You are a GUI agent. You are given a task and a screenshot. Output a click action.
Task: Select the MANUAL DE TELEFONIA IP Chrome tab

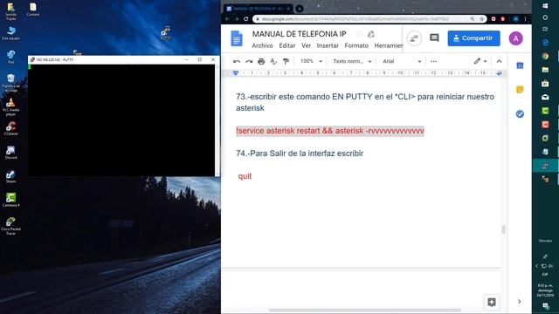point(258,9)
